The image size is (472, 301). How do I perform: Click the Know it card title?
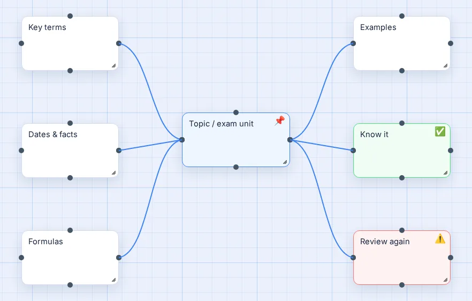click(374, 134)
